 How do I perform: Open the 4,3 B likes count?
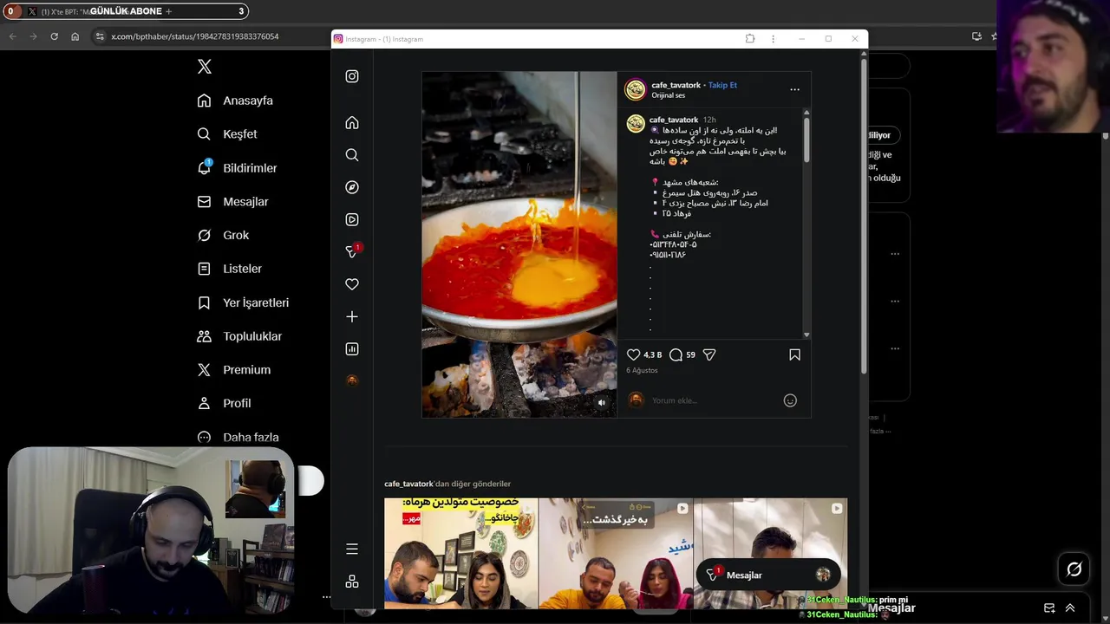[x=653, y=354]
